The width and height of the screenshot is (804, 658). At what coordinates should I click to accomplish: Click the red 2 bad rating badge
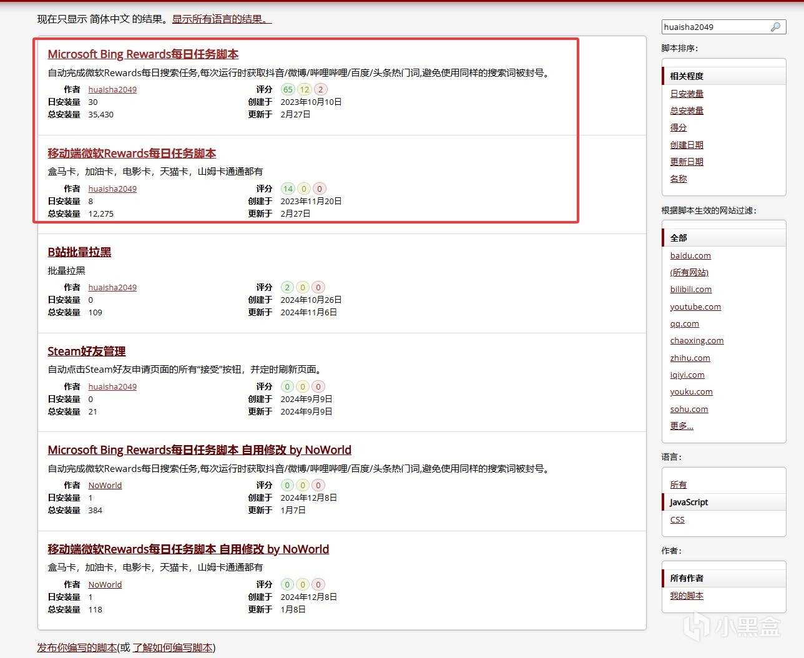(x=320, y=89)
